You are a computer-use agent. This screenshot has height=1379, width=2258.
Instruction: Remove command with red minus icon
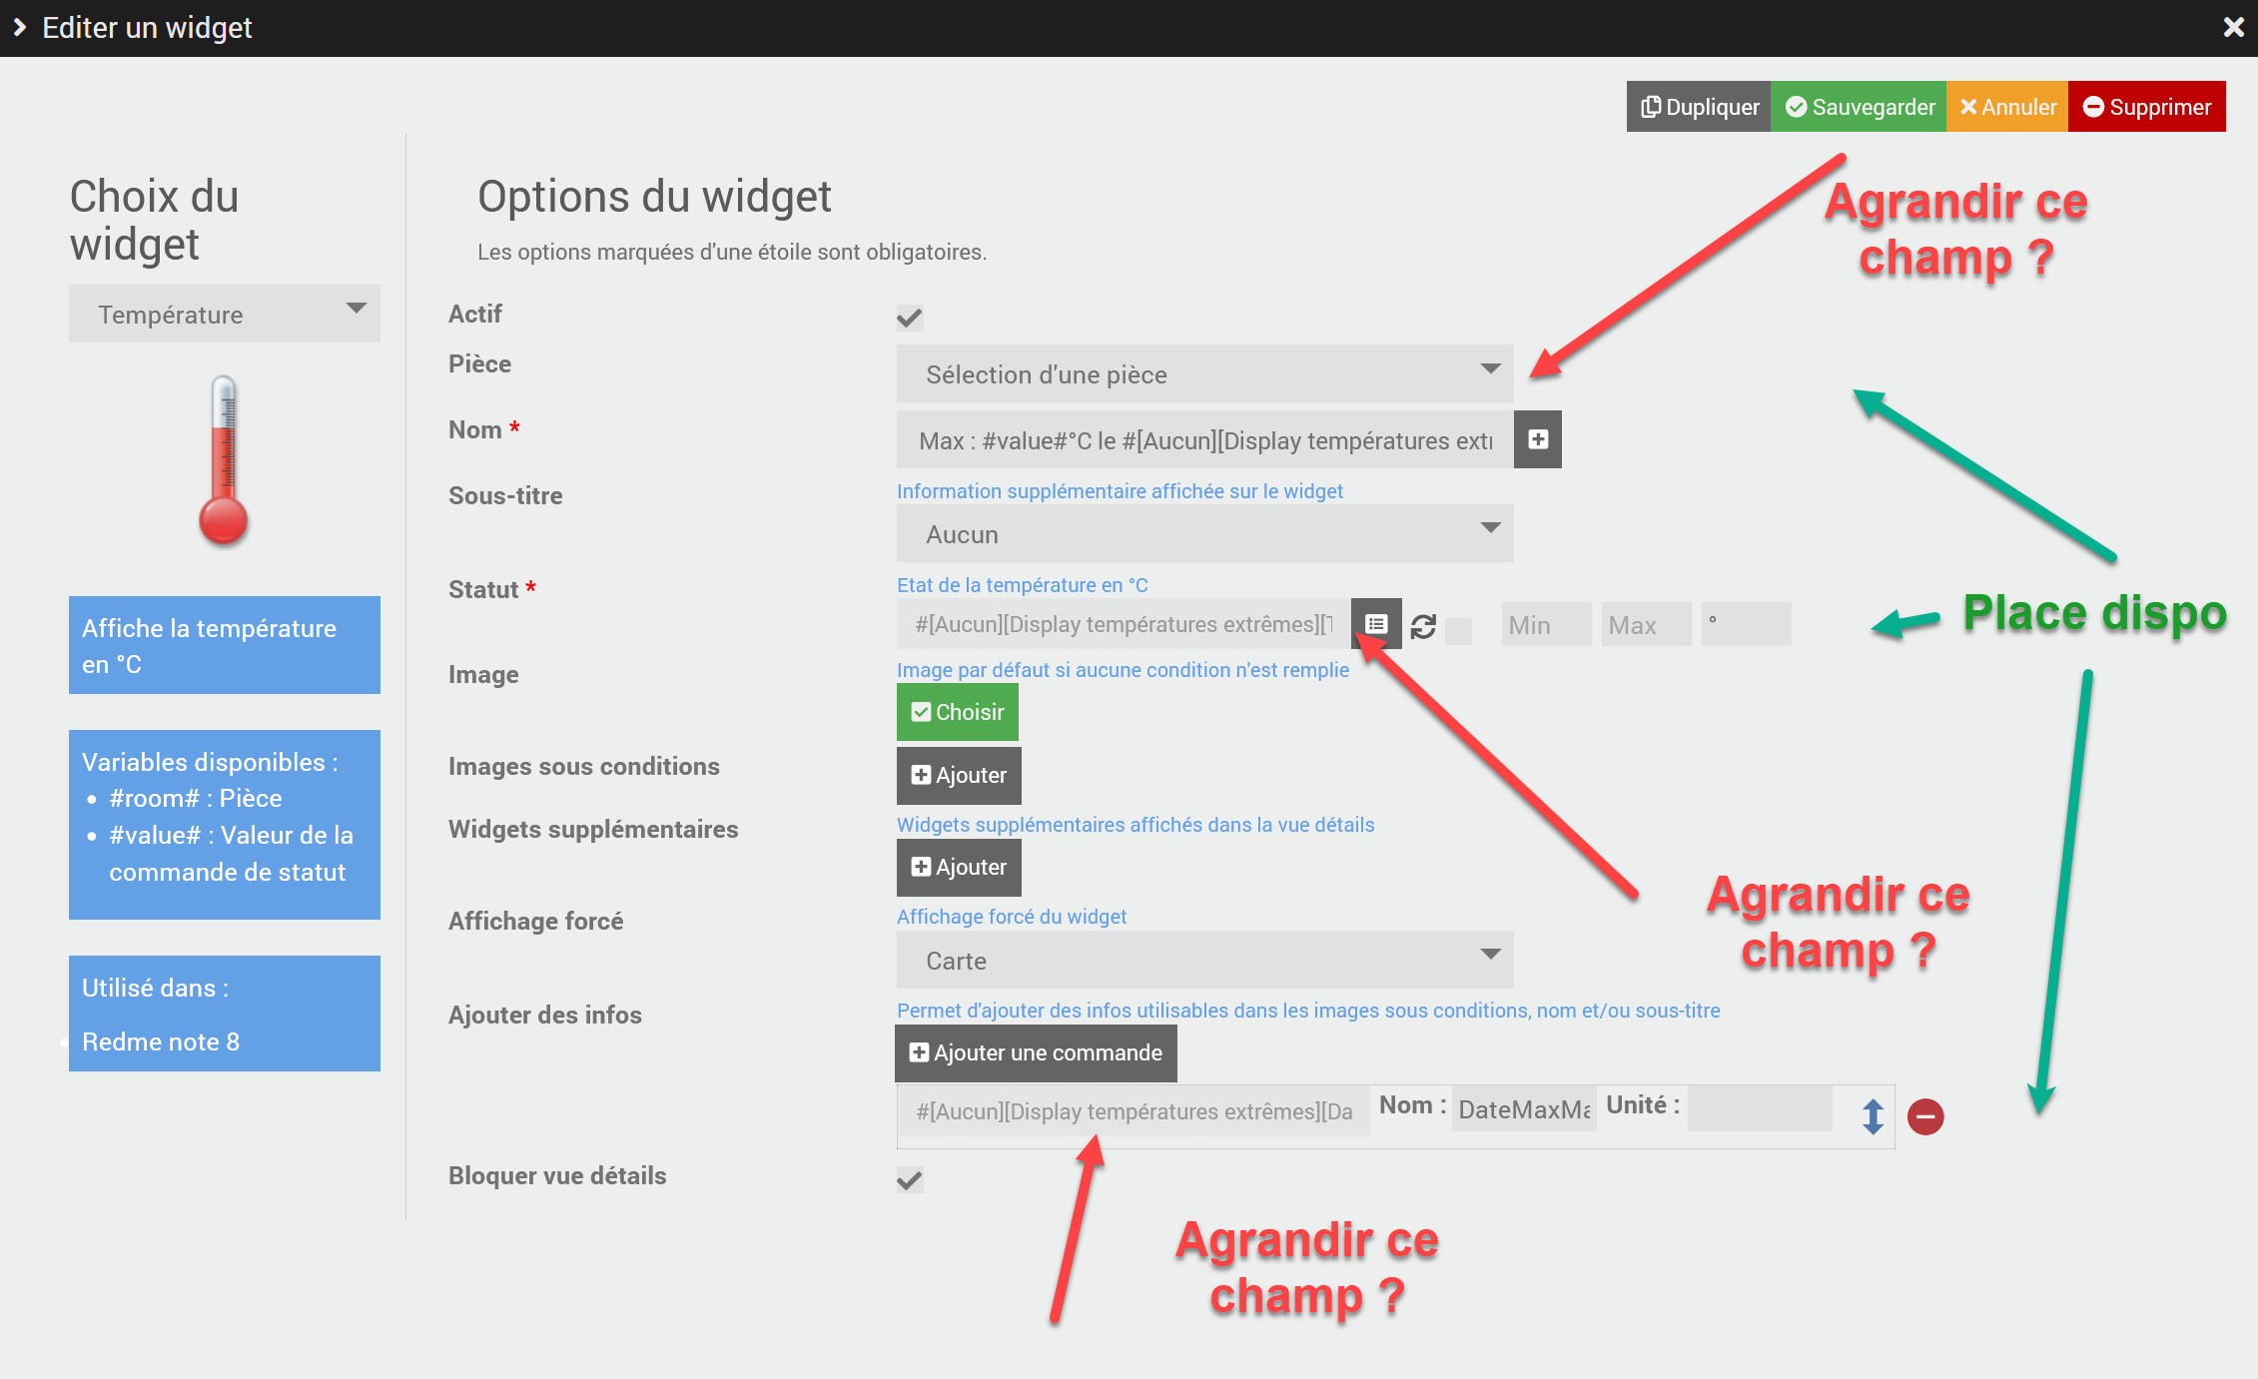1924,1115
